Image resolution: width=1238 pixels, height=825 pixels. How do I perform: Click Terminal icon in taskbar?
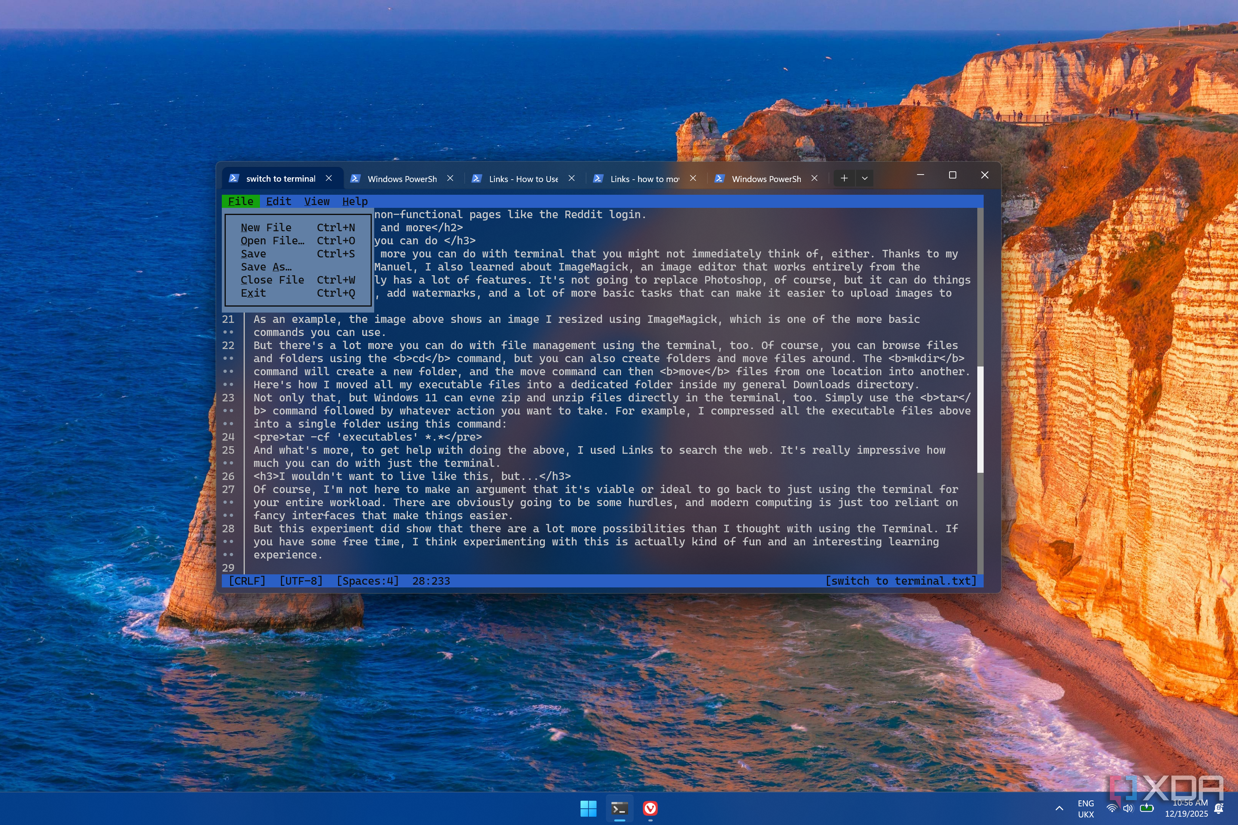(x=619, y=809)
